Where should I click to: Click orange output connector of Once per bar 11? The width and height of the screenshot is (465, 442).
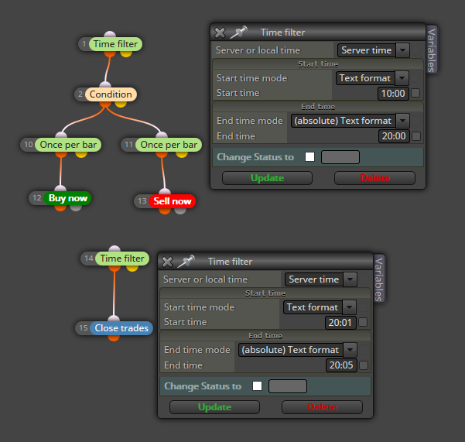[162, 155]
